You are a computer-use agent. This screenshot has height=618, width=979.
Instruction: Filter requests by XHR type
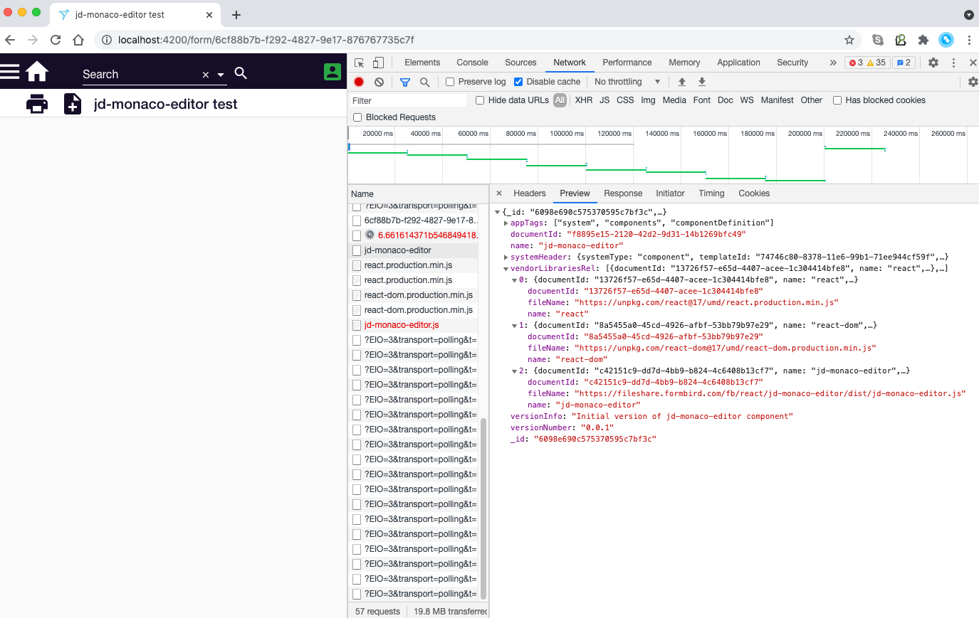point(583,100)
